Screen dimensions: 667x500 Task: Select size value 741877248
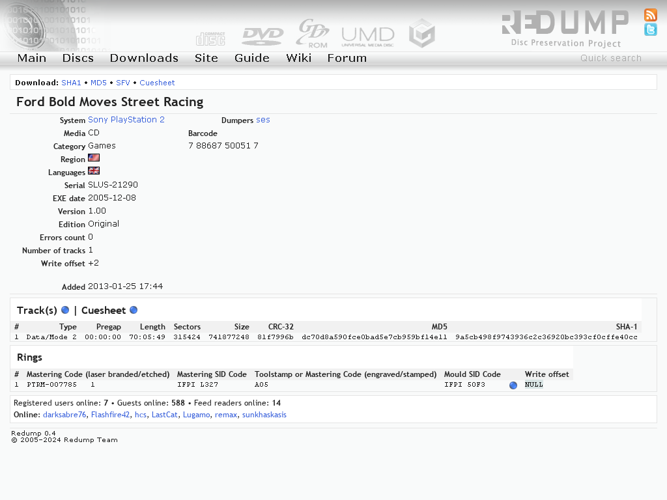[229, 337]
